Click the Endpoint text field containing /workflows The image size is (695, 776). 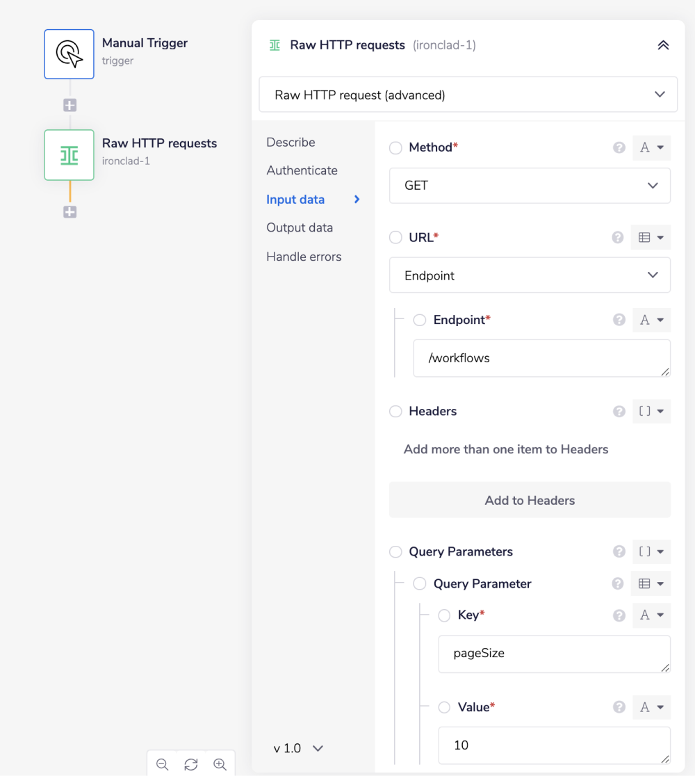click(541, 358)
